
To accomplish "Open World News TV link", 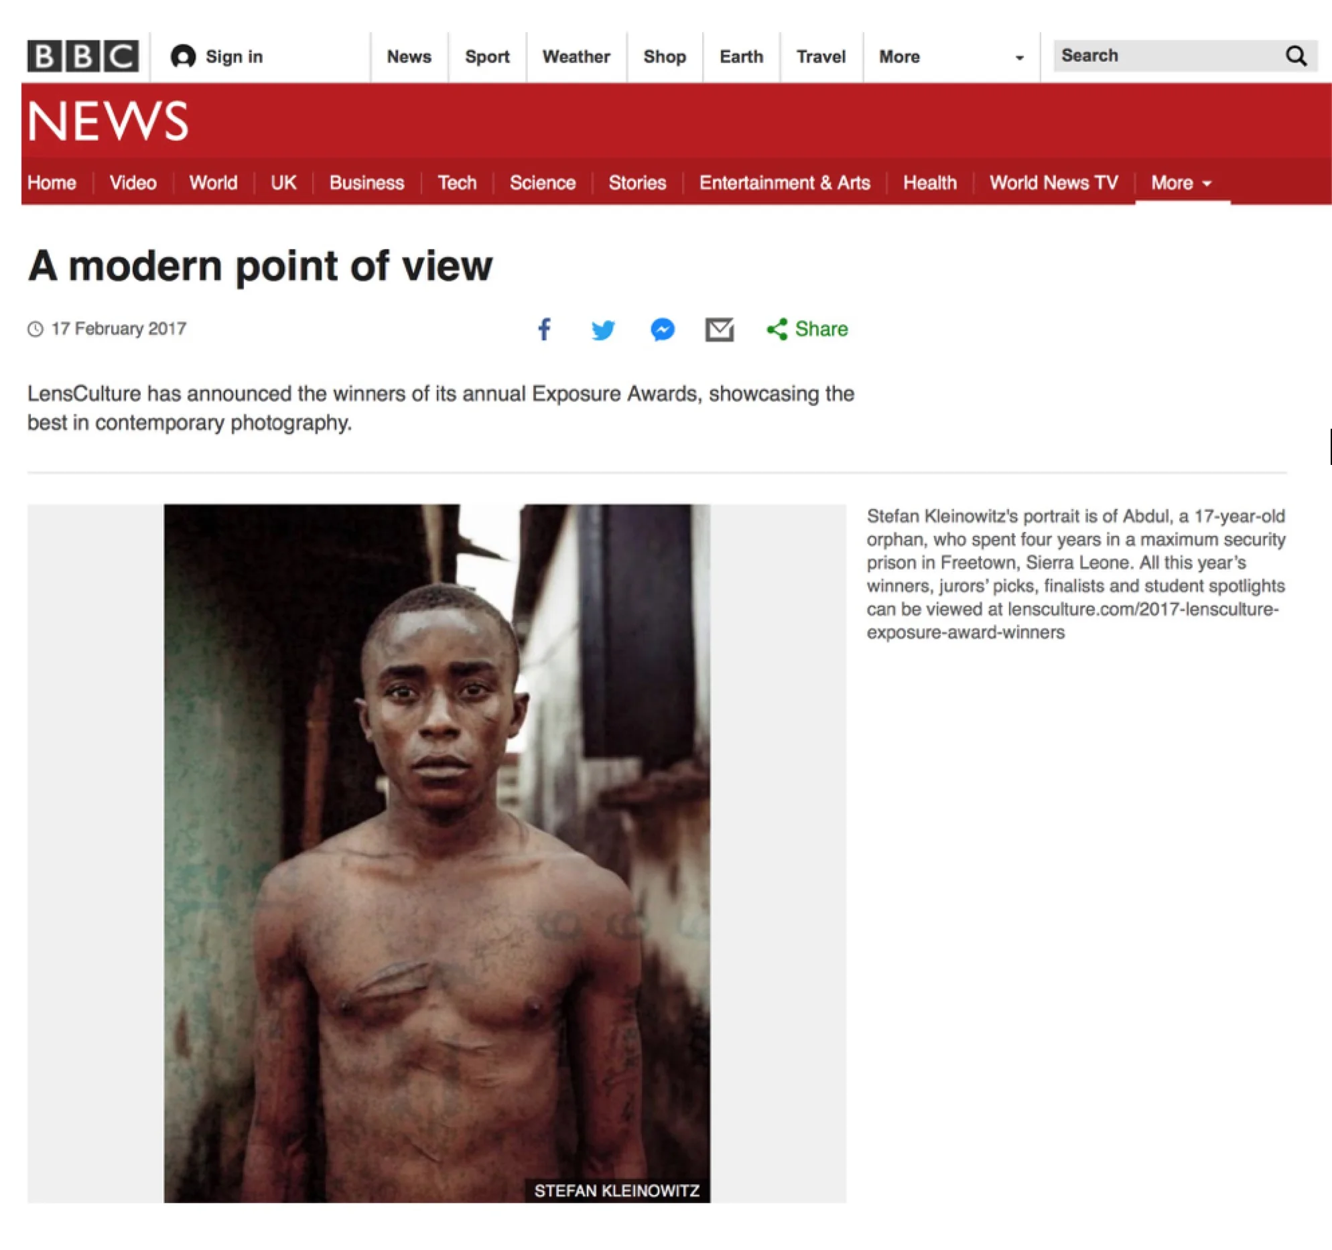I will (x=1053, y=183).
